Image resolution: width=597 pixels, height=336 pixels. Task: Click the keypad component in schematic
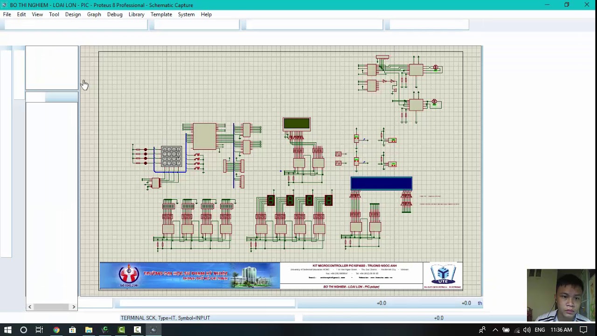(x=171, y=156)
